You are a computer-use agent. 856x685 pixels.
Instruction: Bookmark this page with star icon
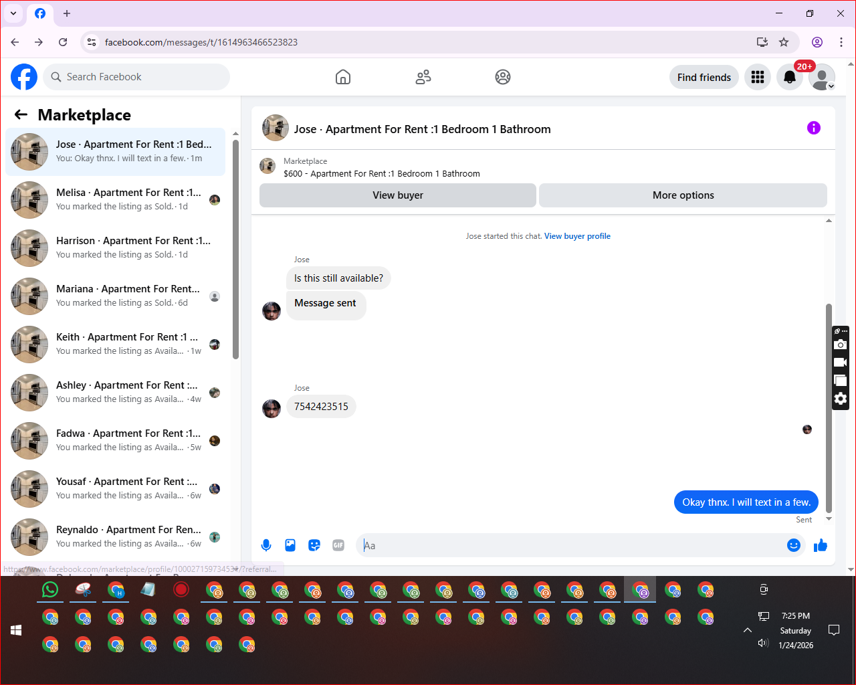784,42
